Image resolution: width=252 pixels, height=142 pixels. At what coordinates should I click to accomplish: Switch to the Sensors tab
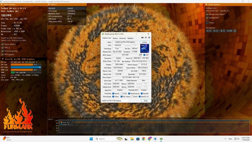pyautogui.click(x=115, y=38)
